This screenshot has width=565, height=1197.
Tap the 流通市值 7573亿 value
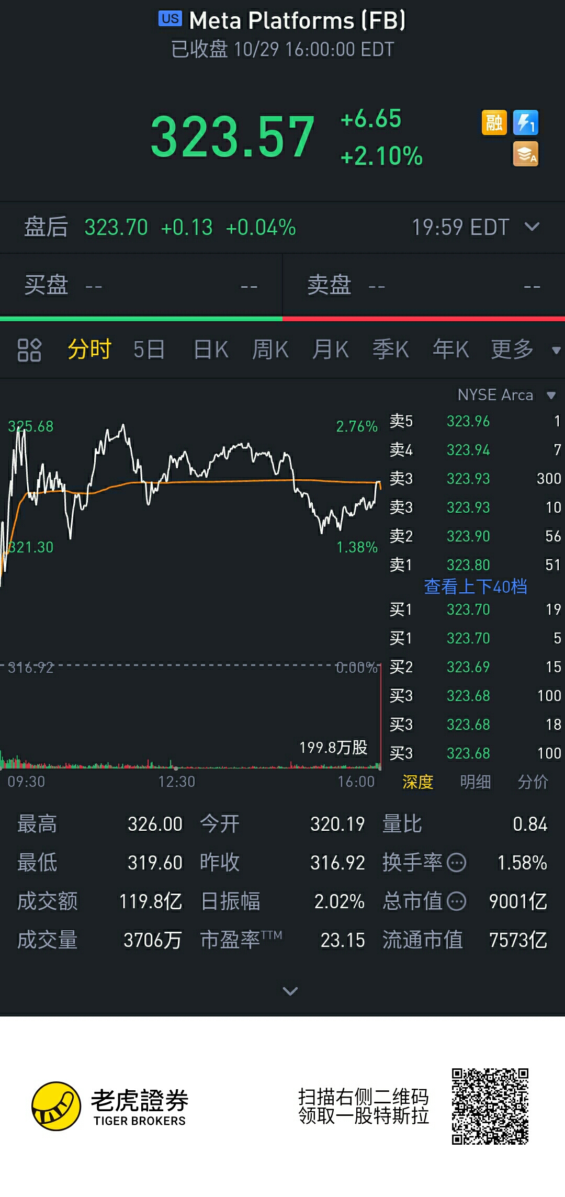tap(518, 940)
